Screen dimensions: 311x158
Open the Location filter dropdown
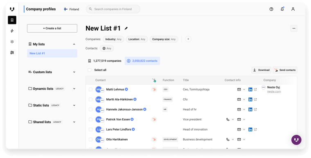(x=137, y=39)
